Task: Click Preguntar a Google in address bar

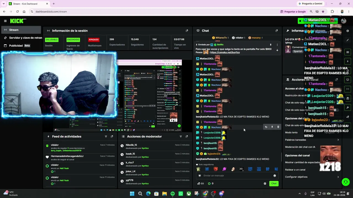Action: click(293, 12)
